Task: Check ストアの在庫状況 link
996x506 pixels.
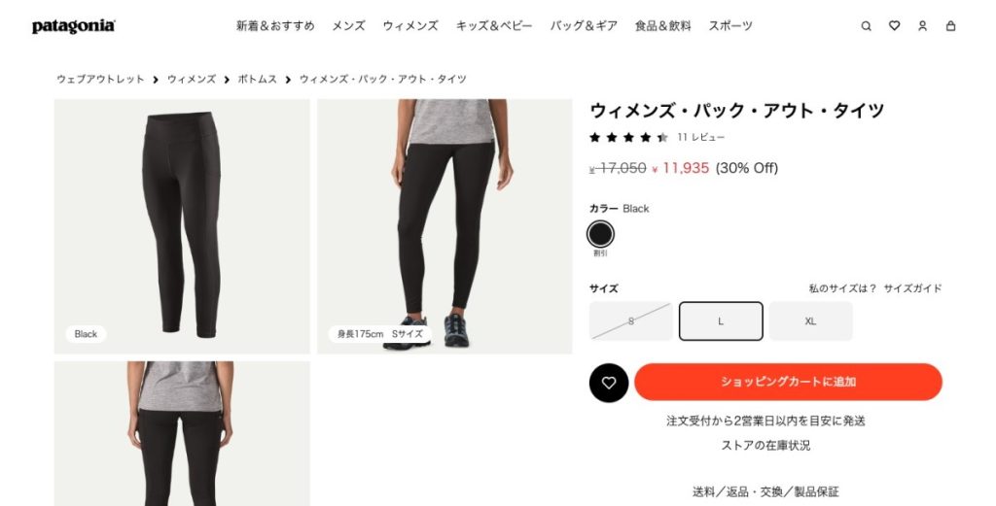Action: [765, 445]
